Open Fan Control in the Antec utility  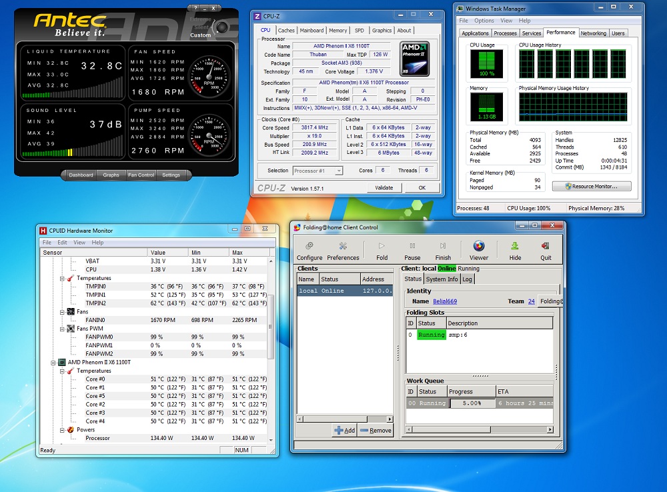point(141,175)
